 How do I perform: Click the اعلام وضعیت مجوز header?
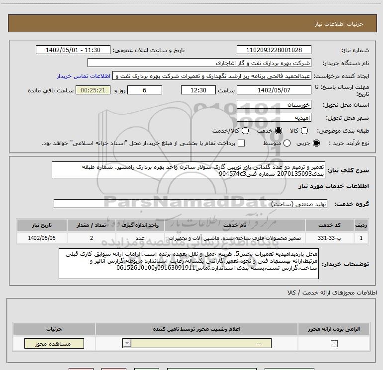point(196,329)
